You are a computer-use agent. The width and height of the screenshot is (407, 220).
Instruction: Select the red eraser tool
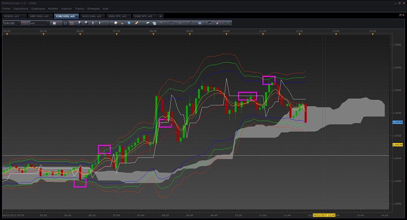(x=217, y=23)
